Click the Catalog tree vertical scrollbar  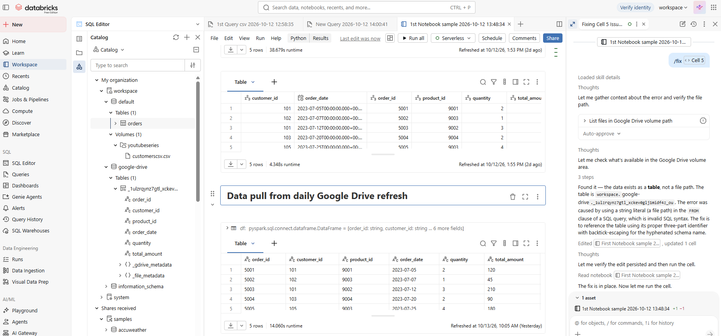[198, 142]
